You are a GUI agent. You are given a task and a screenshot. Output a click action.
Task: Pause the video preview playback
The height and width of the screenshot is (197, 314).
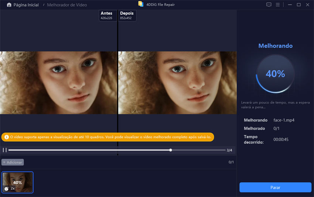click(x=4, y=150)
